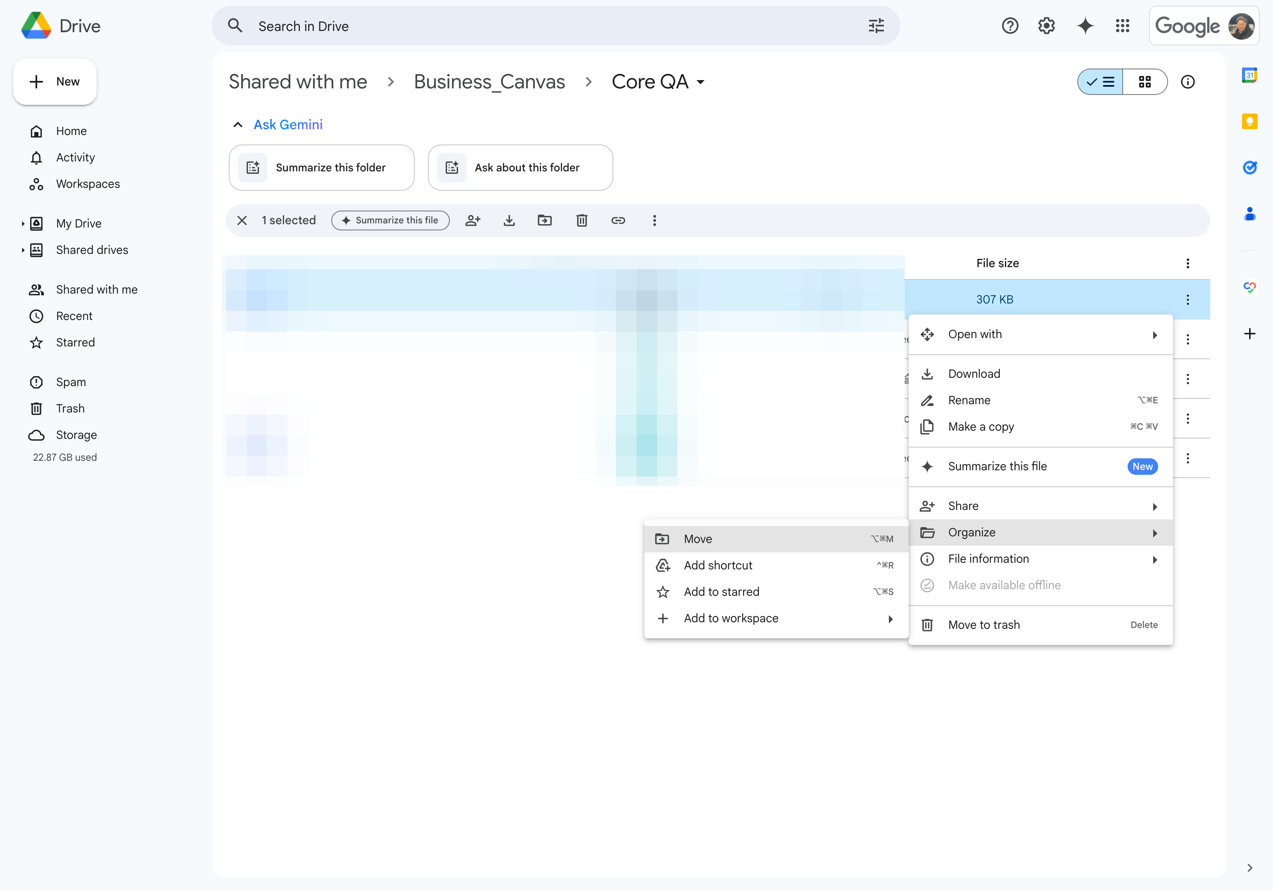Download selected file from toolbar

(509, 220)
